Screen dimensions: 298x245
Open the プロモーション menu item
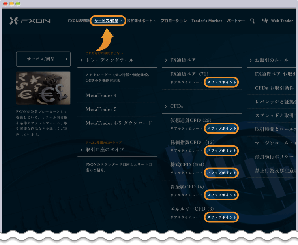click(174, 21)
